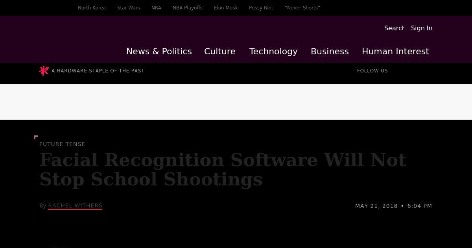Go to Culture section
The width and height of the screenshot is (472, 248).
click(x=220, y=52)
